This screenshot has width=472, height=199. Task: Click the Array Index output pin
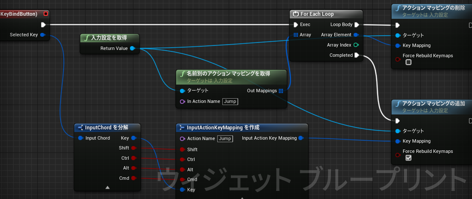[x=356, y=45]
